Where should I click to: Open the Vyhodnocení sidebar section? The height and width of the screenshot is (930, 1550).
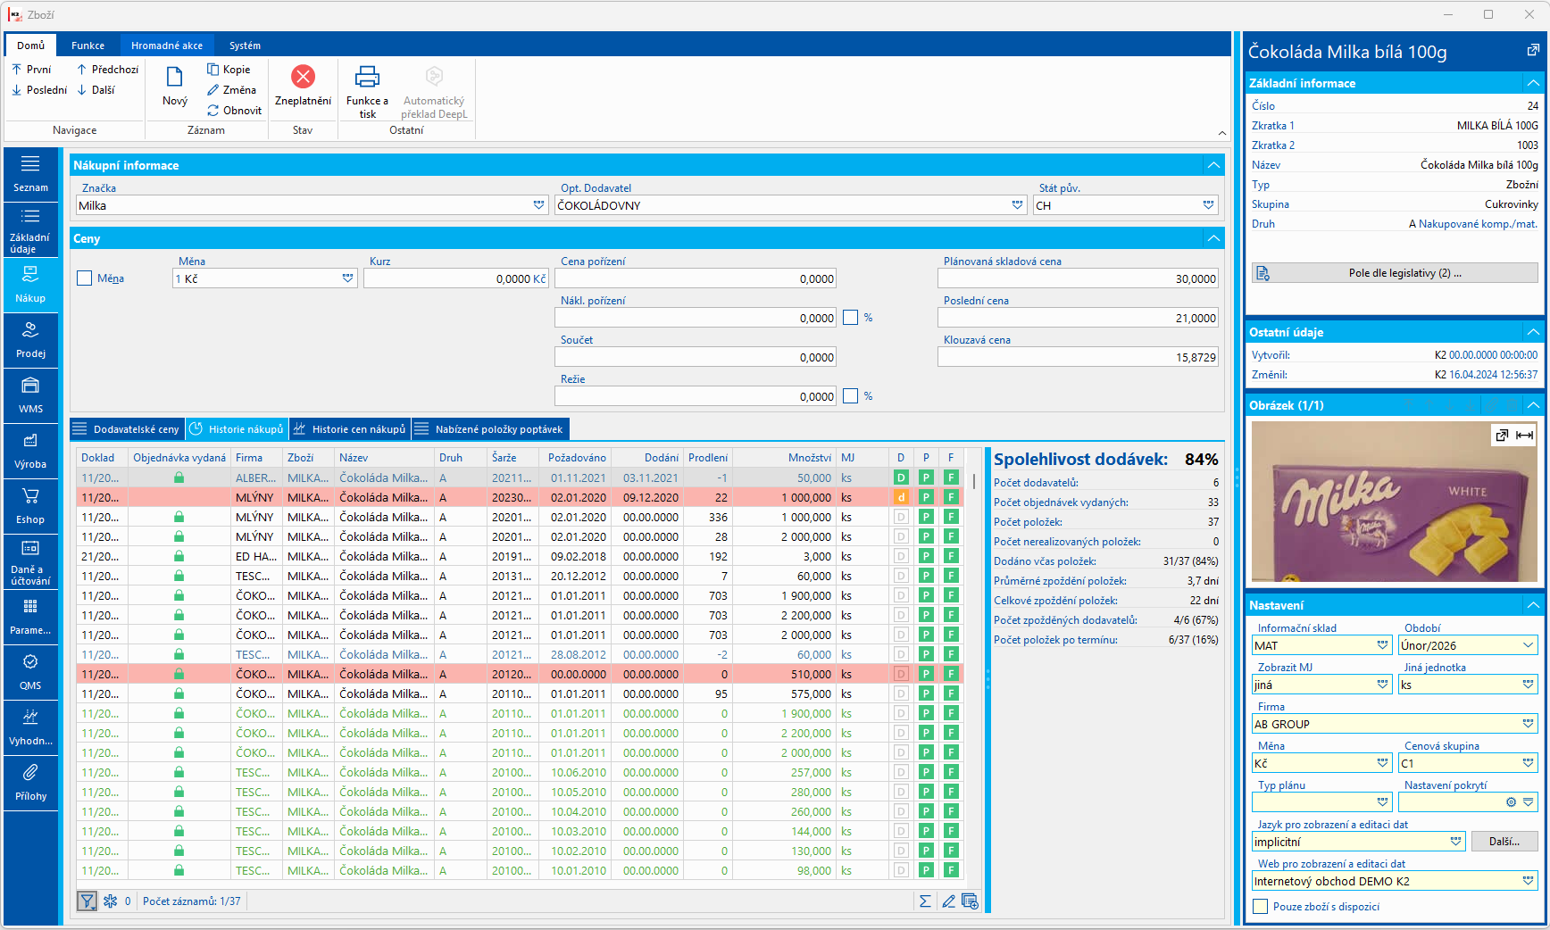coord(30,727)
